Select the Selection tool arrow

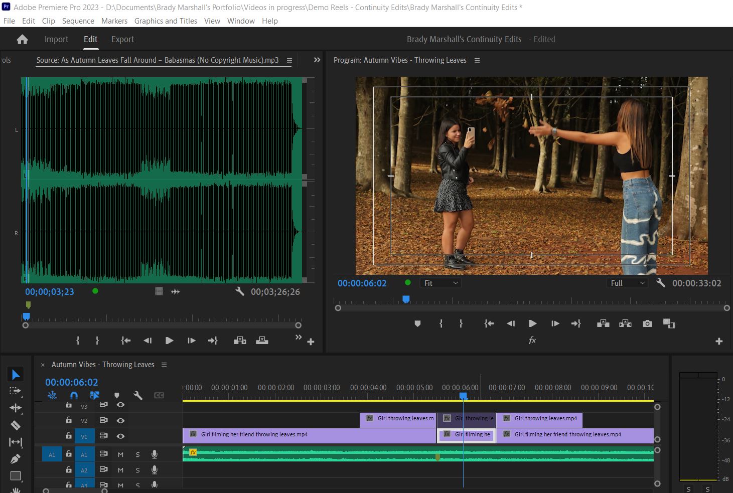pyautogui.click(x=16, y=374)
